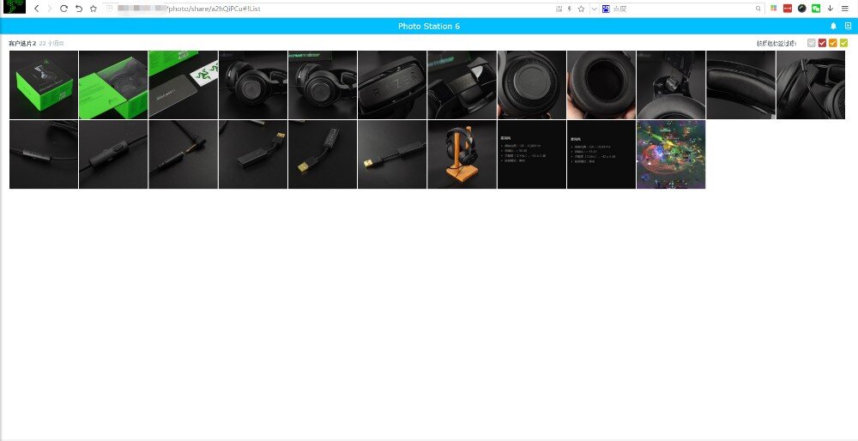Toggle the orange color label filter checkbox
Viewport: 858px width, 441px height.
click(833, 43)
